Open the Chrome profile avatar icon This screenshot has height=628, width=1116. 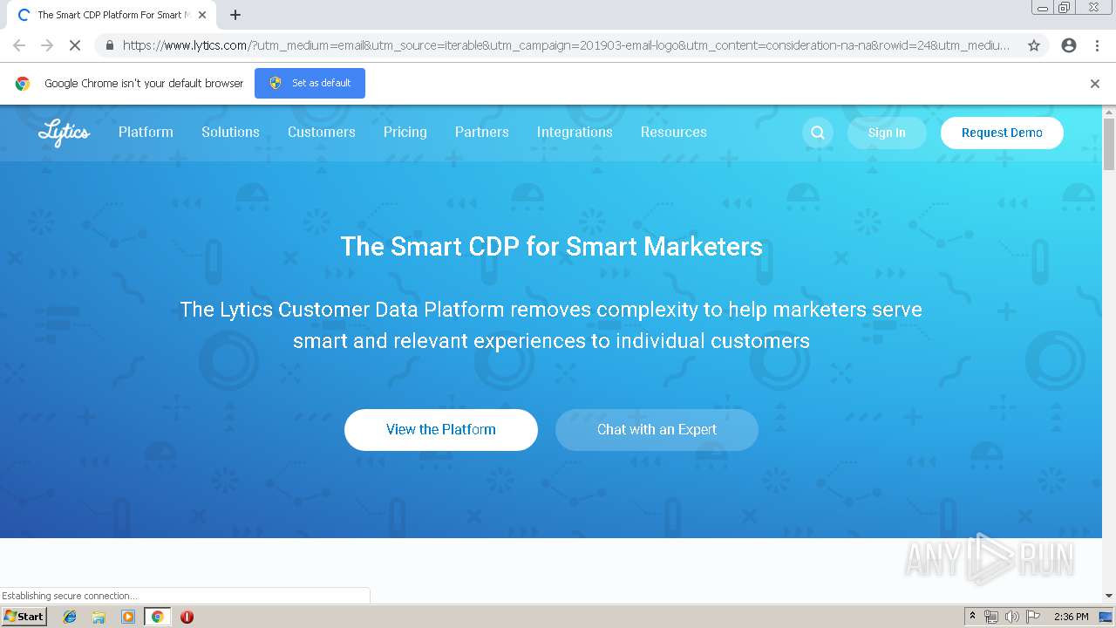(x=1069, y=45)
